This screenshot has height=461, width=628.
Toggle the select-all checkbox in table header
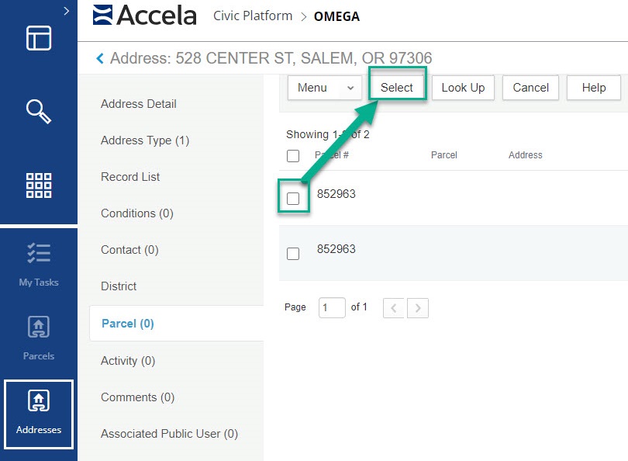pos(293,156)
